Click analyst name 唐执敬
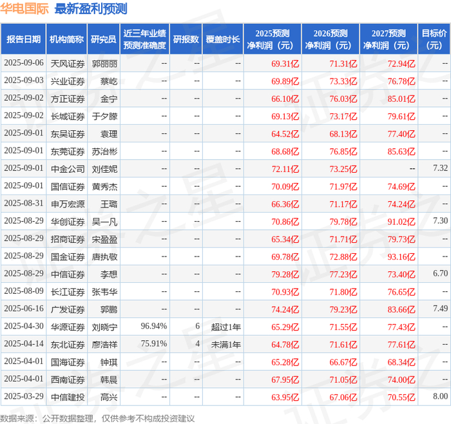 (104, 257)
